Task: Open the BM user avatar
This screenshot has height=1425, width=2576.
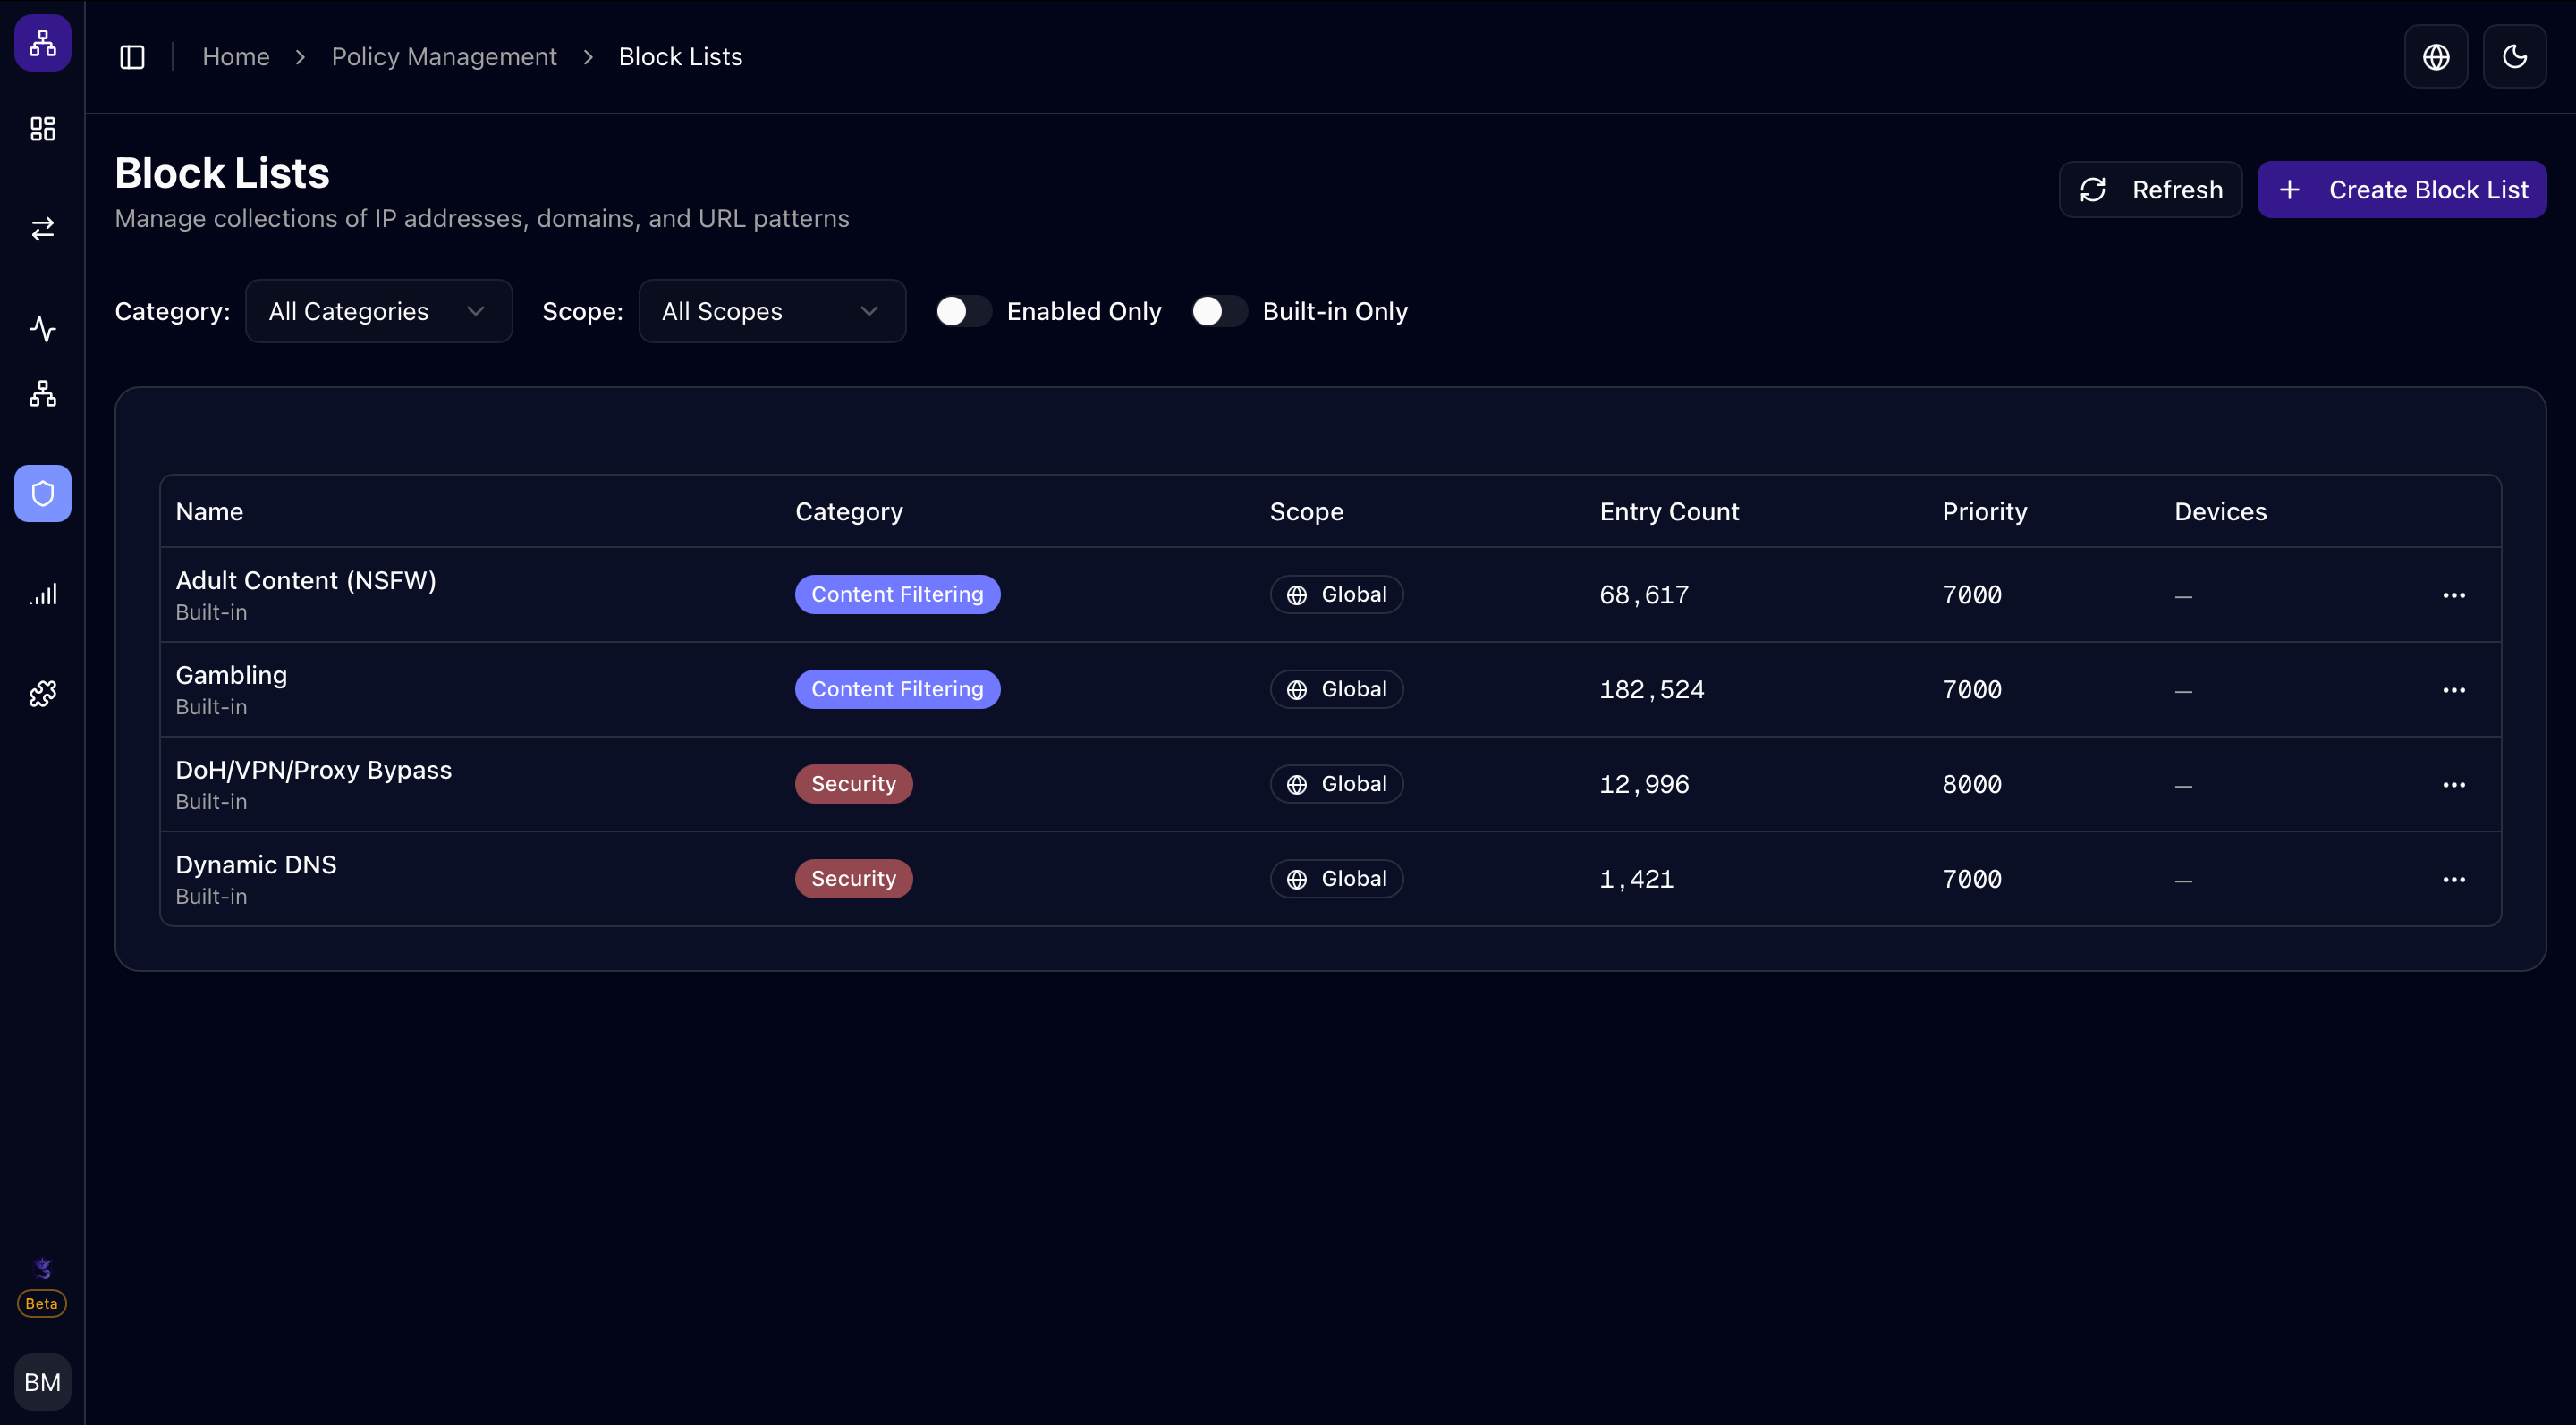Action: click(x=42, y=1381)
